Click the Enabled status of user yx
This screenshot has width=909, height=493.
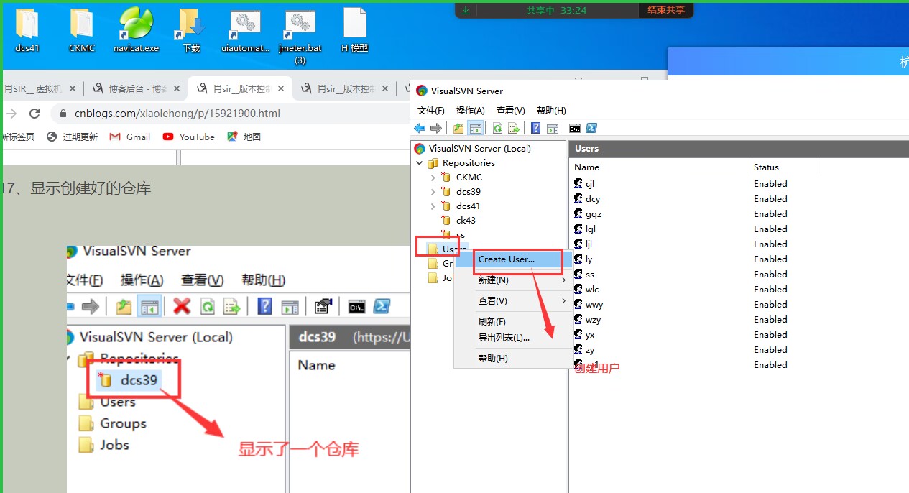[x=770, y=335]
